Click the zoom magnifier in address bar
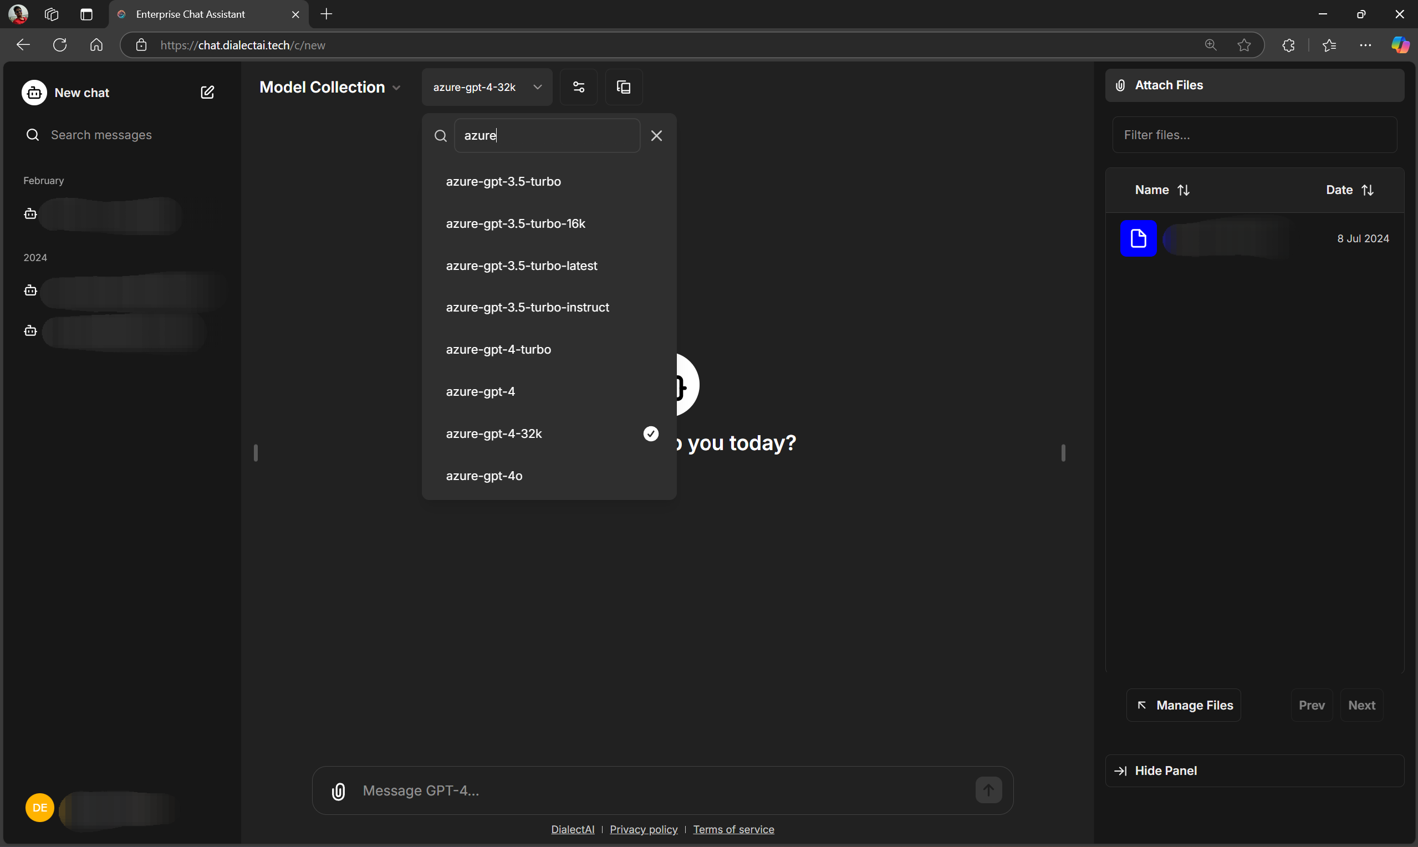This screenshot has width=1418, height=847. click(x=1210, y=45)
